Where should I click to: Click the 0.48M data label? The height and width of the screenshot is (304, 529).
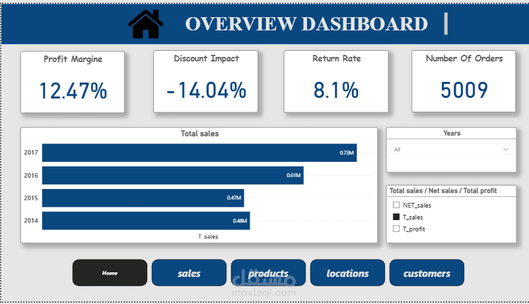(240, 221)
